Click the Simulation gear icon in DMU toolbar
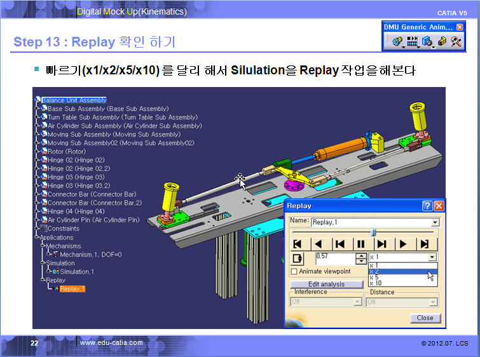480x357 pixels. tap(397, 41)
